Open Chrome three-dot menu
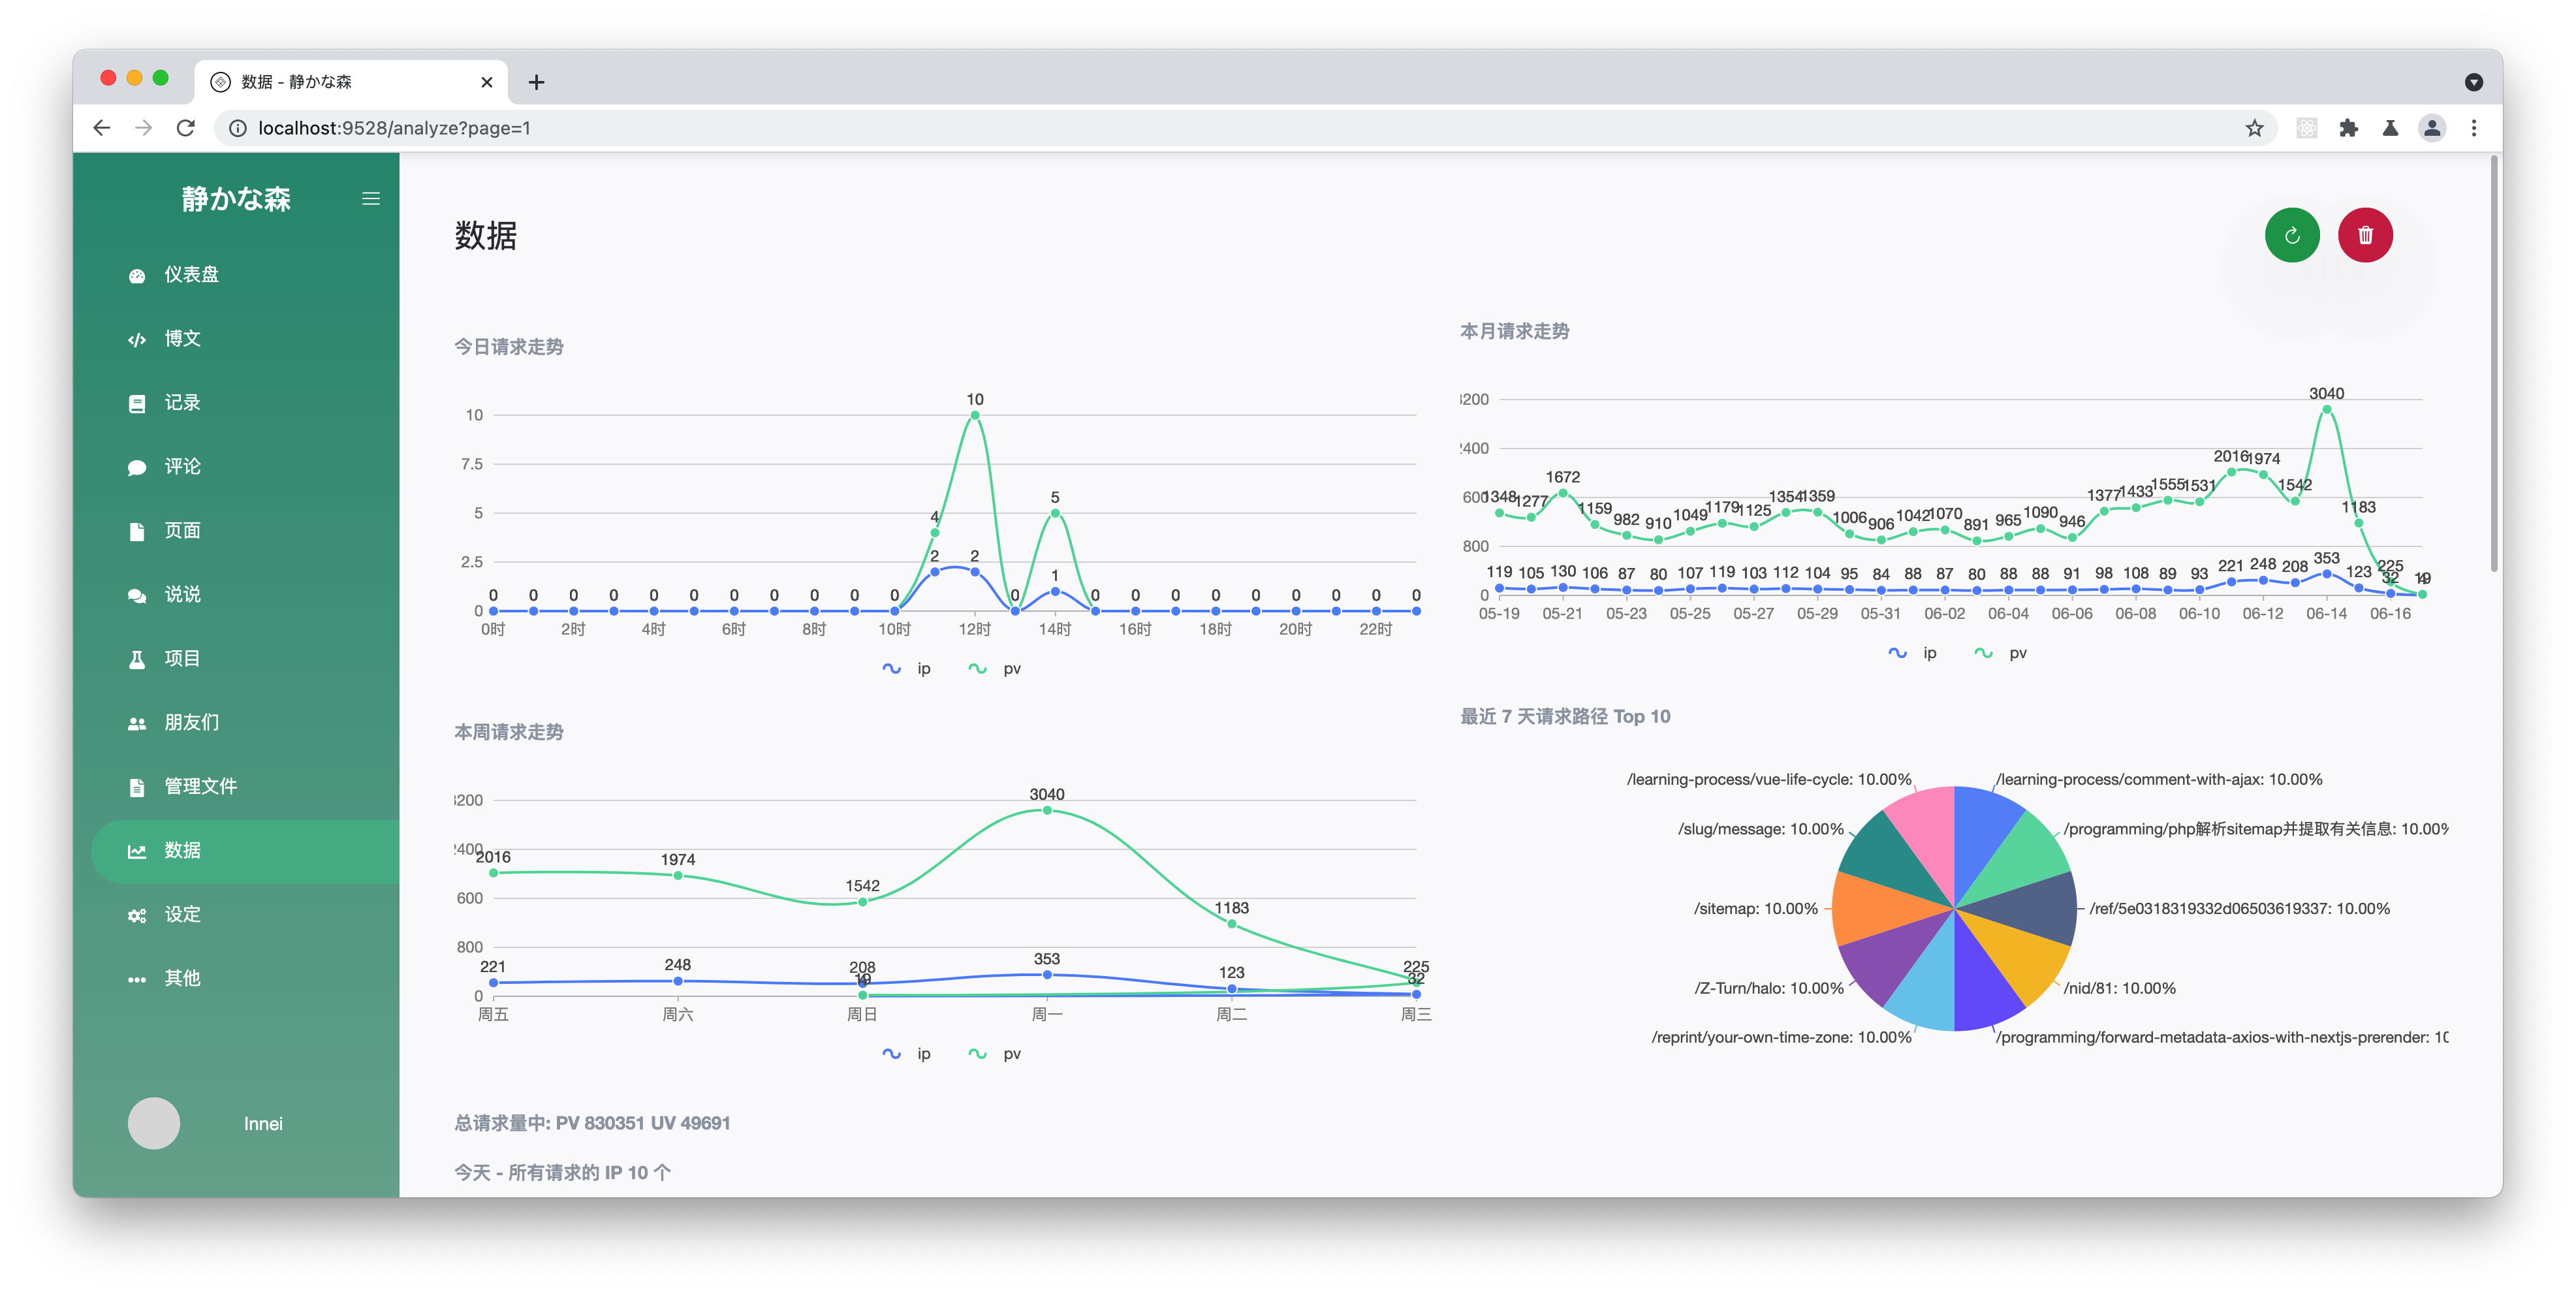Image resolution: width=2576 pixels, height=1294 pixels. coord(2474,128)
